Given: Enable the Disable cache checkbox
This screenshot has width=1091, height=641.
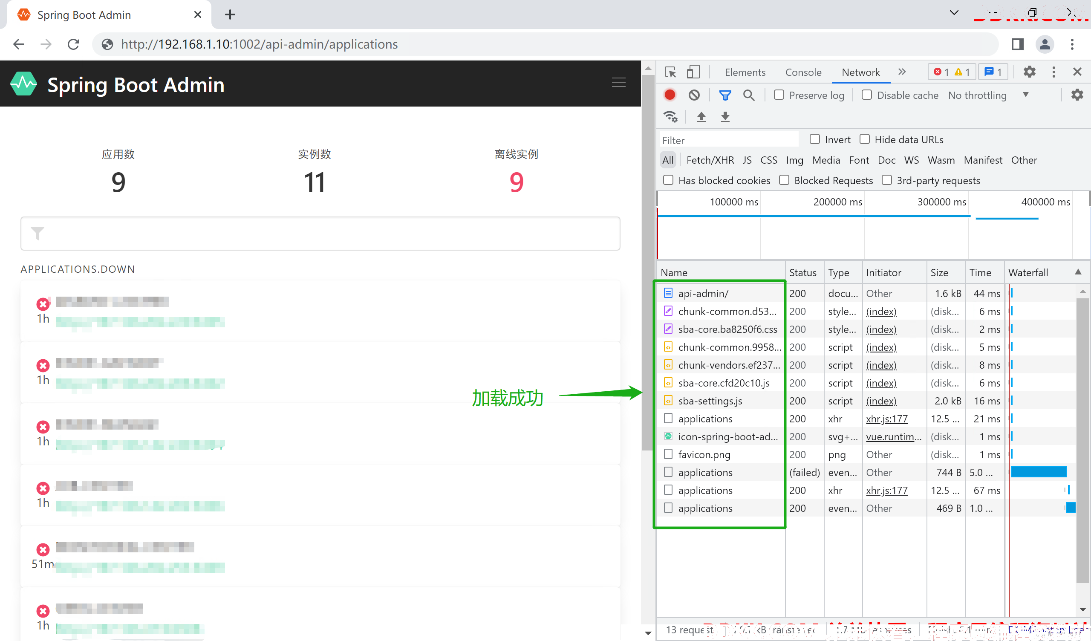Looking at the screenshot, I should click(866, 95).
